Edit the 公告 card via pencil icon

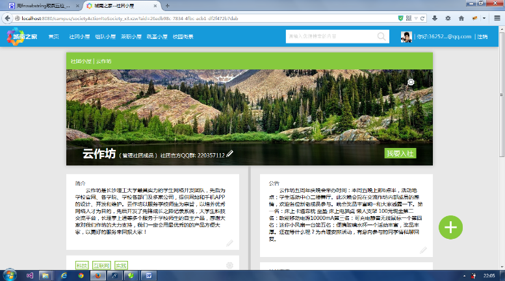click(x=423, y=250)
